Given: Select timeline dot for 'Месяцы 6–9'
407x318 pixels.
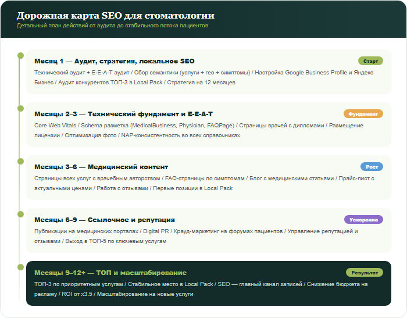Looking at the screenshot, I should (x=20, y=215).
